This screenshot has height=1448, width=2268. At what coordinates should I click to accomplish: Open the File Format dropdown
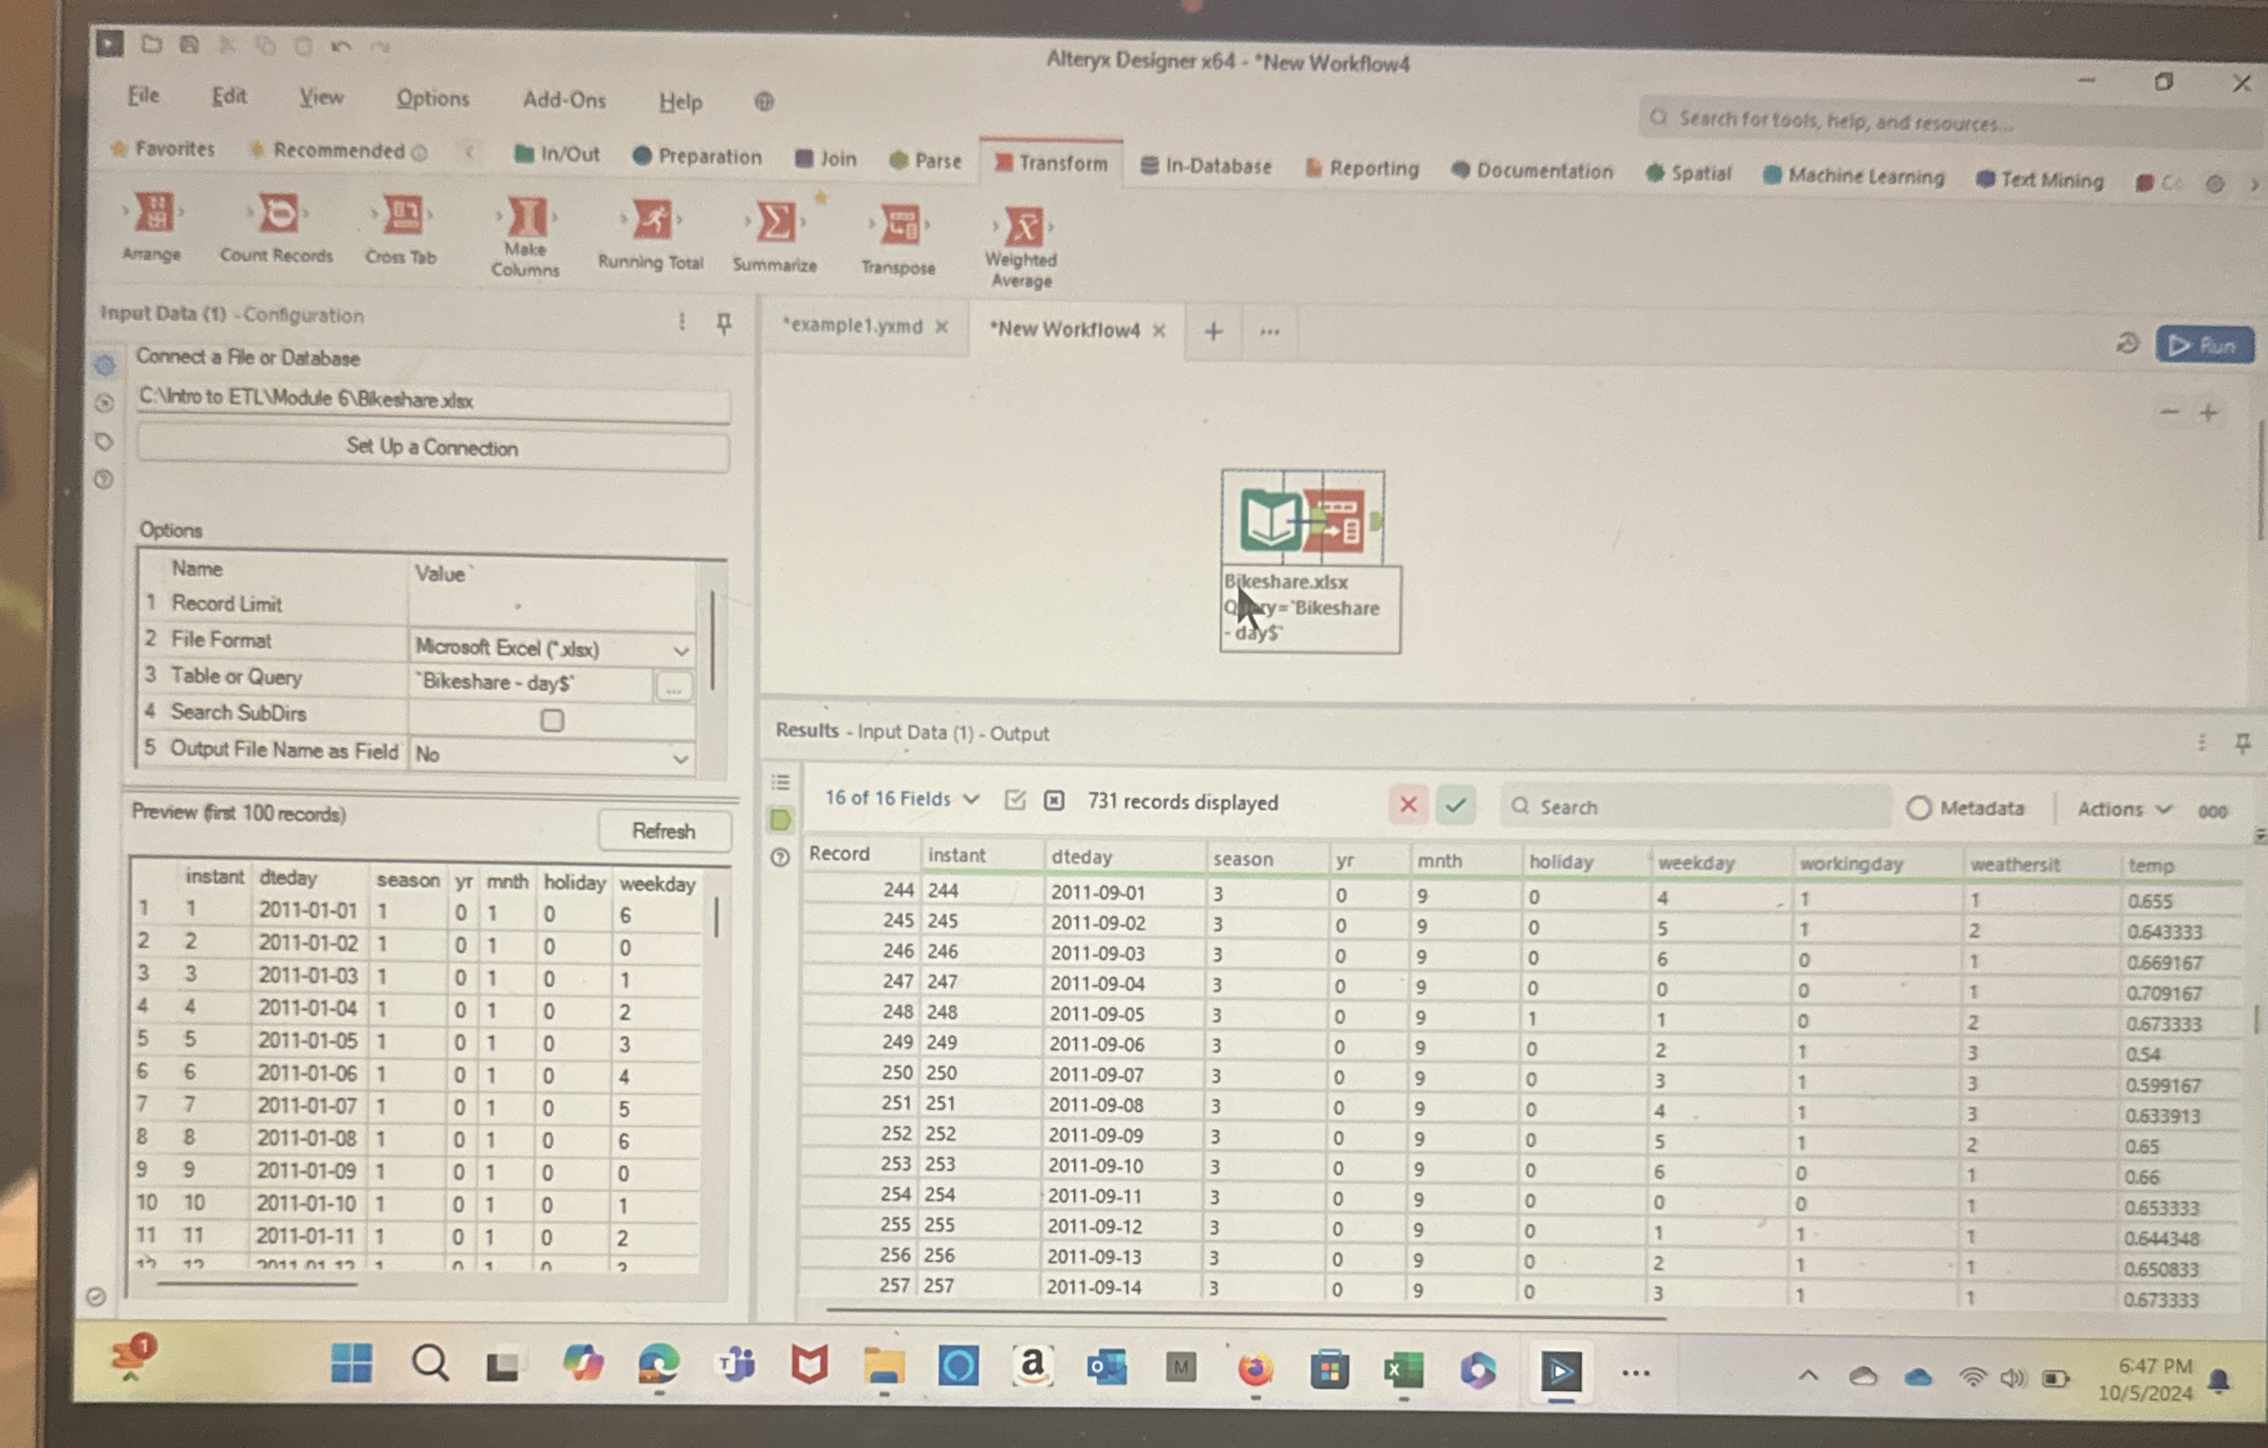[680, 649]
